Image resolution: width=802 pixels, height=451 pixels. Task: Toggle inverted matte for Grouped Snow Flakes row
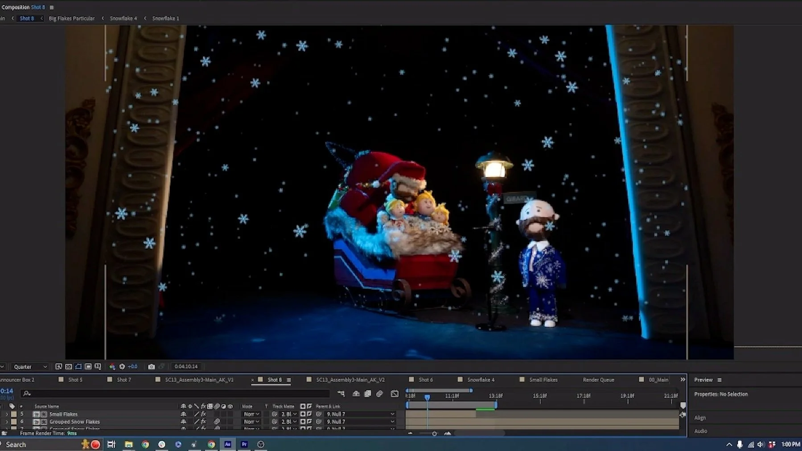pos(309,422)
